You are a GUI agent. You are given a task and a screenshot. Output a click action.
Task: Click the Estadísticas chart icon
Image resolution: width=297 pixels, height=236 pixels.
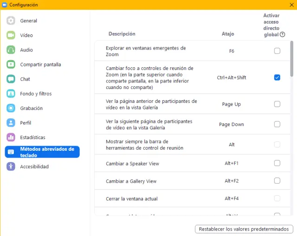11,137
